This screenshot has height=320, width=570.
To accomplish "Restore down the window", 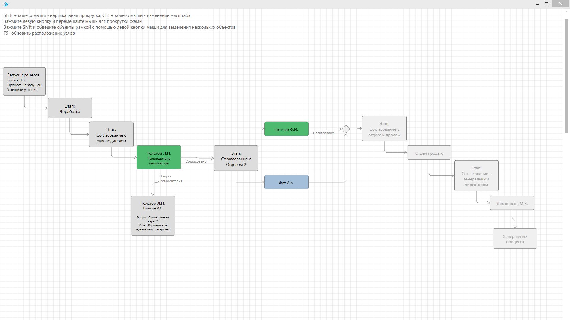I will point(547,4).
